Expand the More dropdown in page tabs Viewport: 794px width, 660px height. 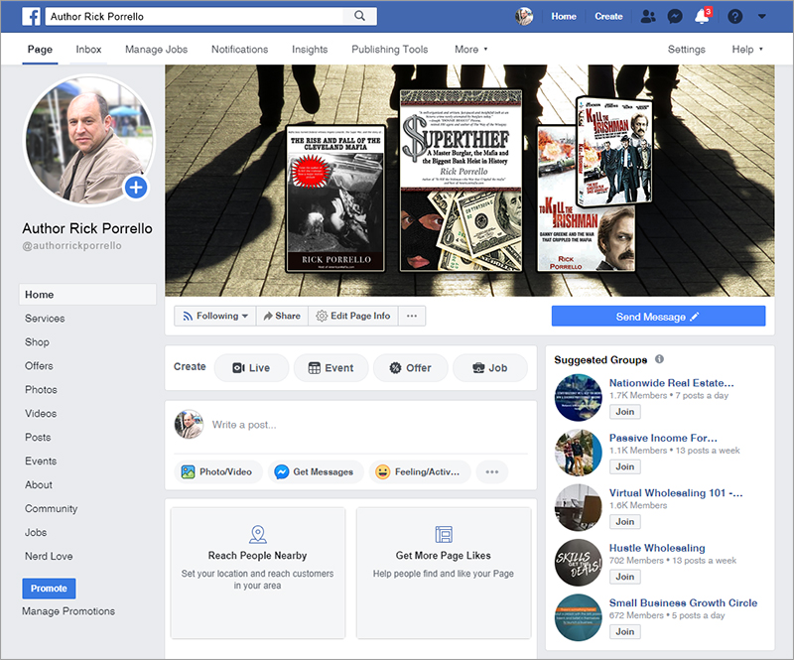470,50
